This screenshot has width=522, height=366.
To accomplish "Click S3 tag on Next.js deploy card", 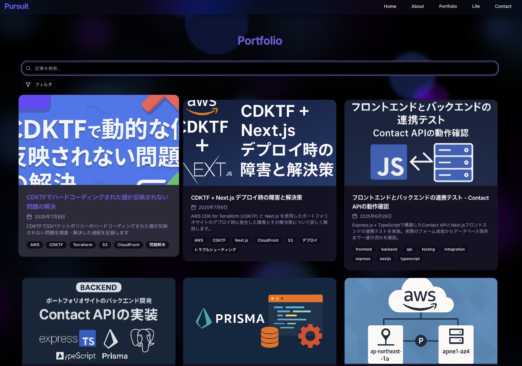I will click(x=290, y=240).
